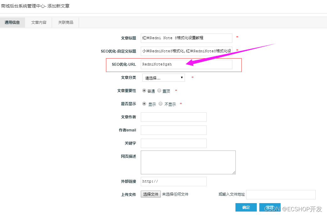The height and width of the screenshot is (215, 327).
Task: Click the 网页描述 textarea resize handle
Action: tap(234, 172)
